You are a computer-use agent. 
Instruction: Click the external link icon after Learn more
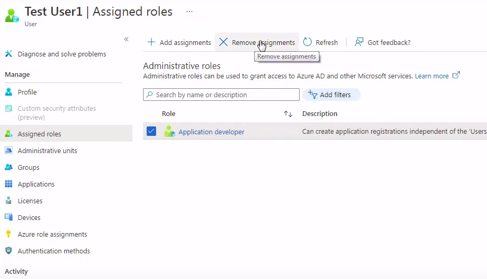tap(456, 75)
